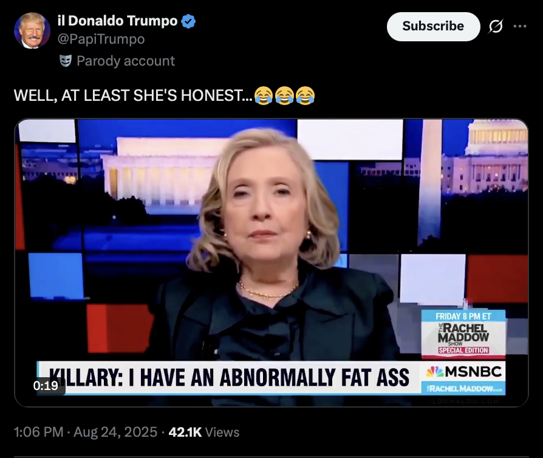Open the il Donaldo Trumpo profile avatar
Screen dimensions: 543x458
tap(32, 30)
